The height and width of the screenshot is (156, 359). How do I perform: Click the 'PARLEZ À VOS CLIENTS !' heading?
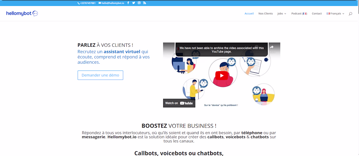105,45
